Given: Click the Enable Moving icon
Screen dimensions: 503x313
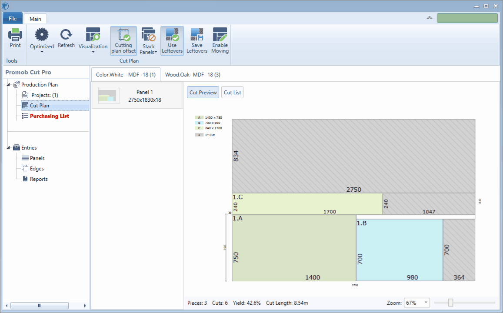Looking at the screenshot, I should click(220, 34).
